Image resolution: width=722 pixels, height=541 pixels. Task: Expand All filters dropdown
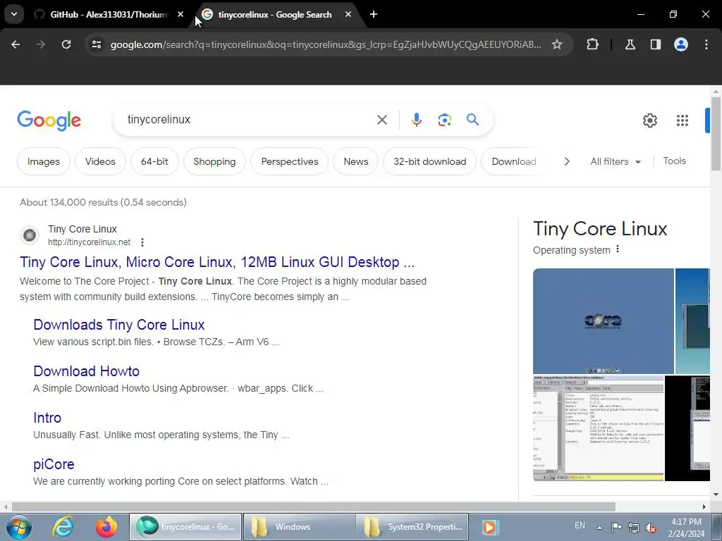tap(615, 161)
